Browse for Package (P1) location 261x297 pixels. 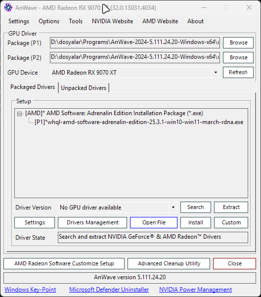238,42
